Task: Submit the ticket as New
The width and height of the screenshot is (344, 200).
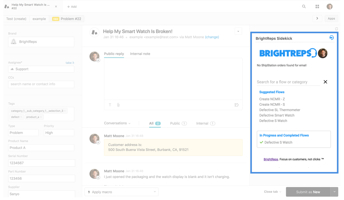Action: click(x=308, y=192)
